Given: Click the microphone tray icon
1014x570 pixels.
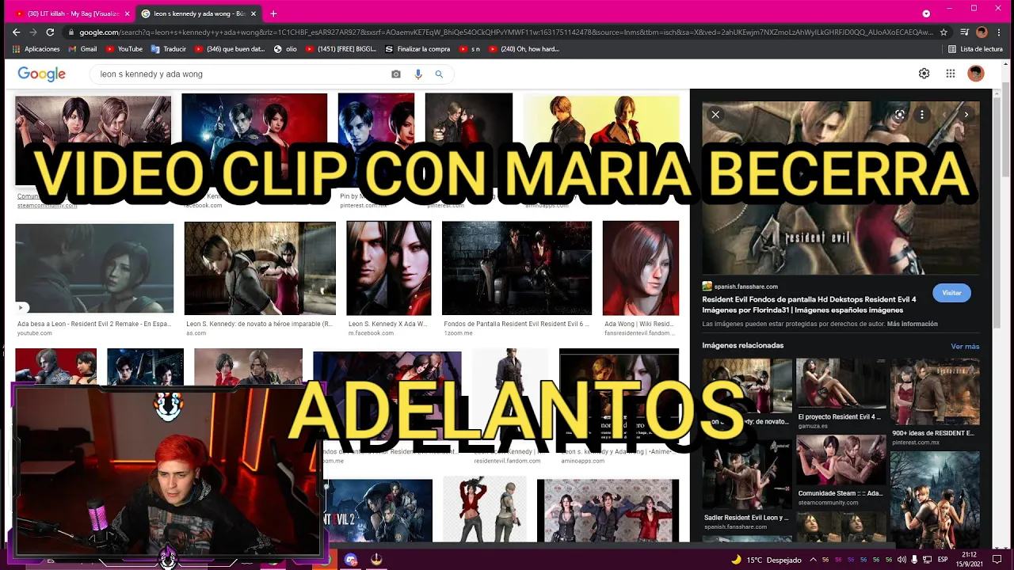Looking at the screenshot, I should pos(915,560).
